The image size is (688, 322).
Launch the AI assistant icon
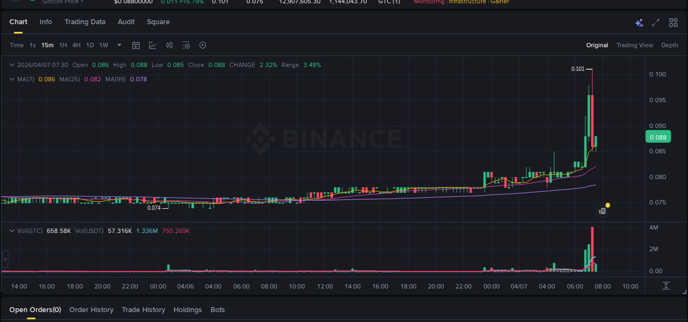tap(638, 23)
